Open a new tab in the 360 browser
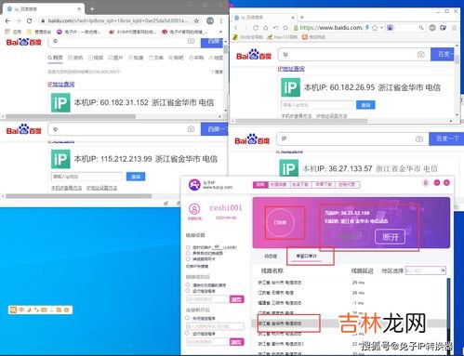The height and width of the screenshot is (356, 464). (302, 18)
